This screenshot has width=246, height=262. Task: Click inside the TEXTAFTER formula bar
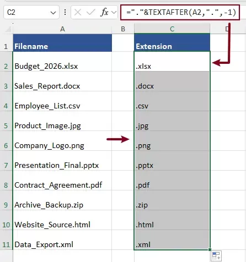pos(180,12)
